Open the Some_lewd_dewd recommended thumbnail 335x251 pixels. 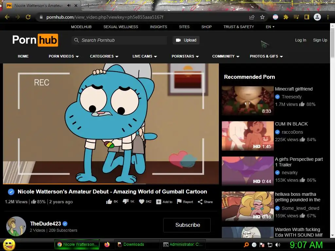point(248,206)
